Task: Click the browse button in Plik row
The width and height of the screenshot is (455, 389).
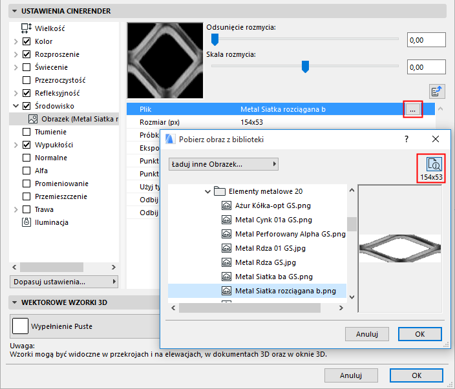Action: pos(412,109)
